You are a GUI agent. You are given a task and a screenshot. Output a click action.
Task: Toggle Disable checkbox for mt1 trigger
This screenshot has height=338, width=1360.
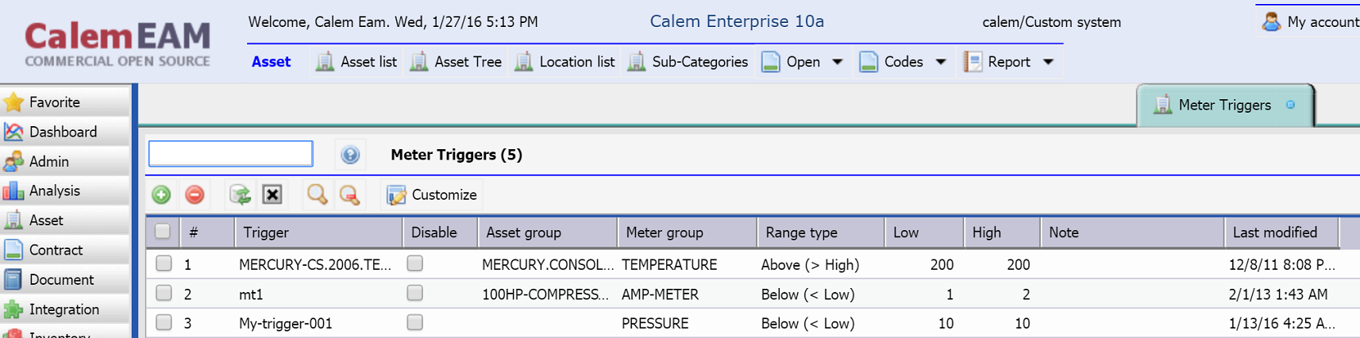[414, 293]
